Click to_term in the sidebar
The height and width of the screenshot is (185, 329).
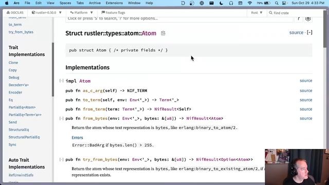[15, 25]
